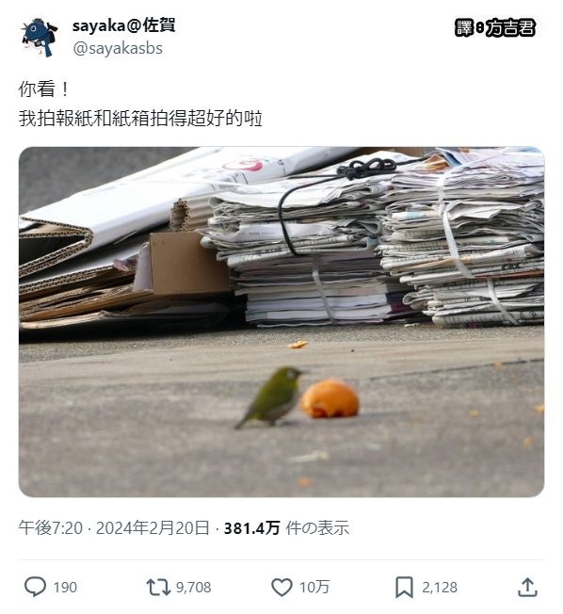This screenshot has width=563, height=614.
Task: Share the tweet via upload arrow icon
Action: coord(527,587)
